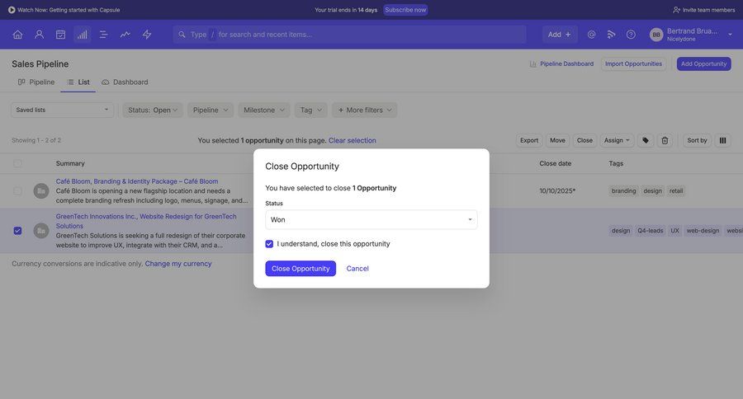The image size is (743, 399).
Task: Open the contacts person icon
Action: click(39, 35)
